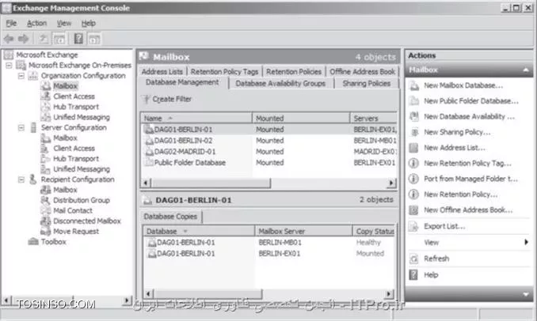537x321 pixels.
Task: Click the New Mailbox Database action icon
Action: pos(414,85)
